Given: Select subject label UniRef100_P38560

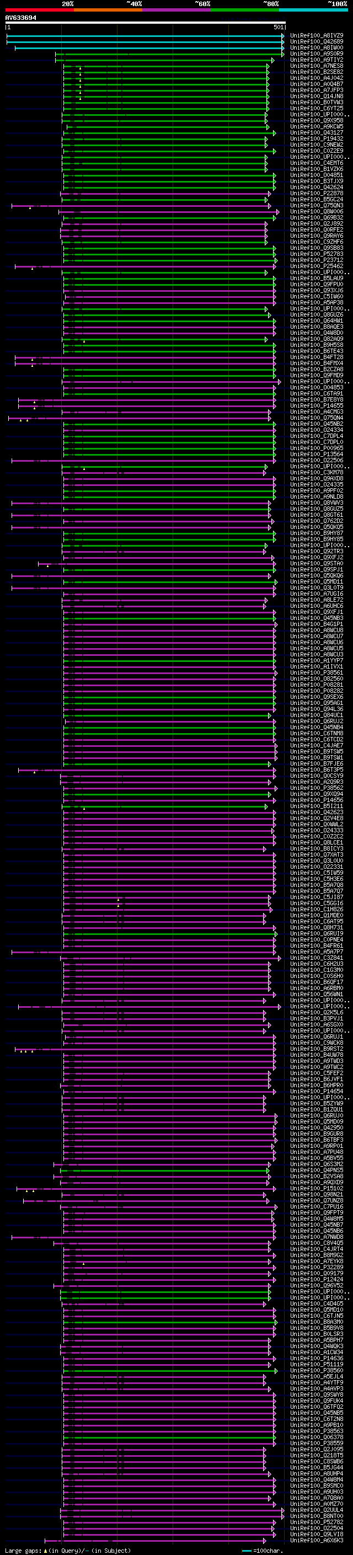Looking at the screenshot, I should click(317, 1370).
